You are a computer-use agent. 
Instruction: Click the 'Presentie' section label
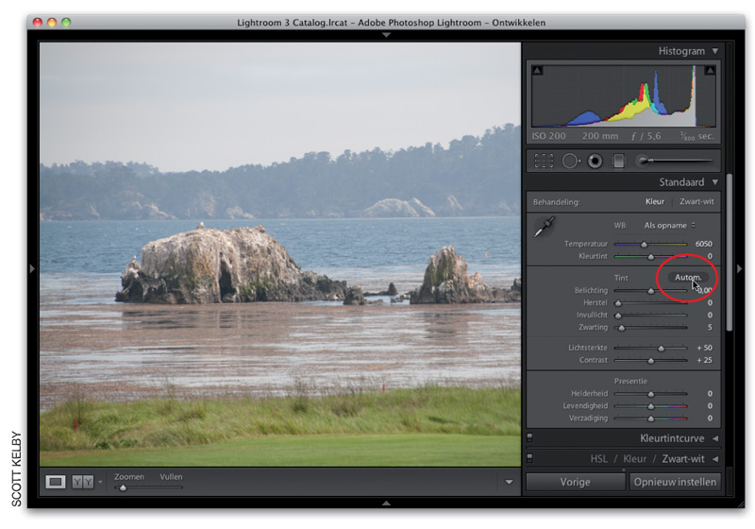click(630, 381)
